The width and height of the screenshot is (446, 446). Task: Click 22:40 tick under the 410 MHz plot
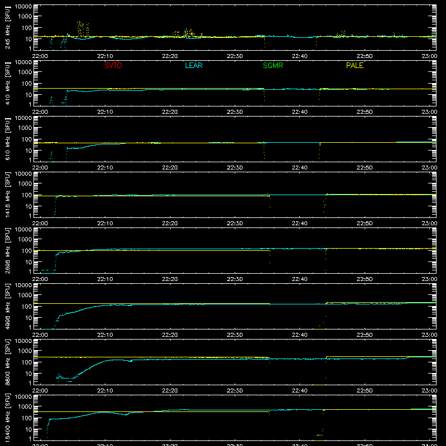pyautogui.click(x=299, y=112)
